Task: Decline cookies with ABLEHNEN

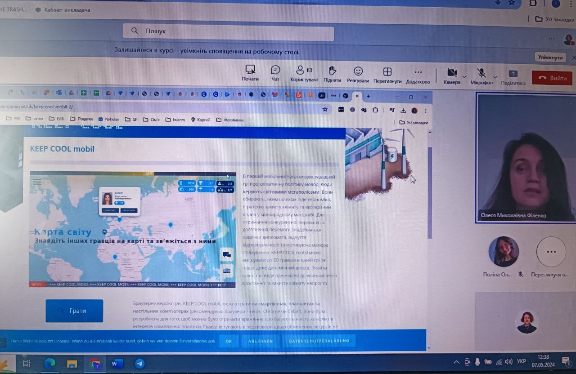Action: (x=260, y=341)
